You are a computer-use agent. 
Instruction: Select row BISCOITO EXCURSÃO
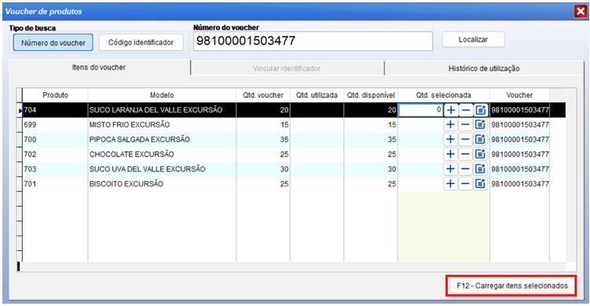[x=294, y=184]
